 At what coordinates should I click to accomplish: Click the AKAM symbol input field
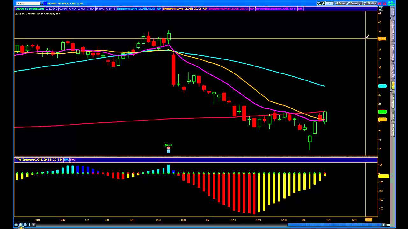click(x=28, y=3)
